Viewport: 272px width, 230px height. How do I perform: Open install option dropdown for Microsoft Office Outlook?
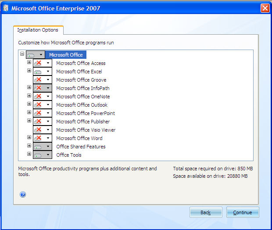pos(43,104)
